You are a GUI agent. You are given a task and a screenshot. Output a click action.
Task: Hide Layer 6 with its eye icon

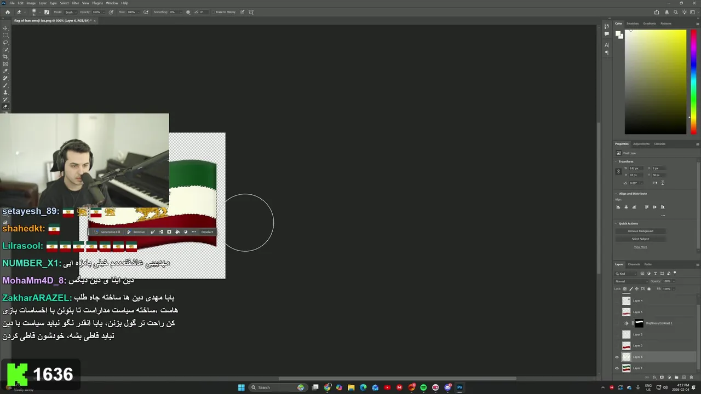pyautogui.click(x=617, y=357)
